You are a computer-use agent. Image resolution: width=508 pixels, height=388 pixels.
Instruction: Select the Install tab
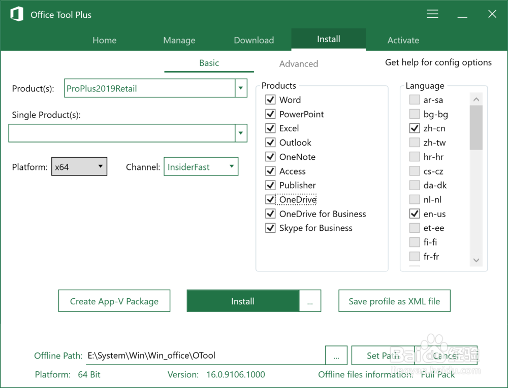pos(329,39)
